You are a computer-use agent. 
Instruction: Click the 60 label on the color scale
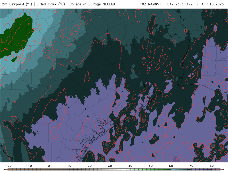click(171, 166)
